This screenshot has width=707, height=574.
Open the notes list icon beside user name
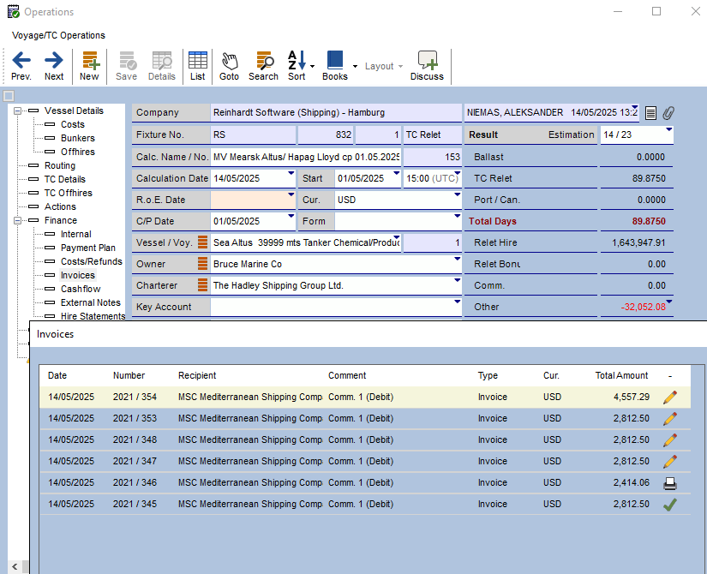click(x=650, y=113)
